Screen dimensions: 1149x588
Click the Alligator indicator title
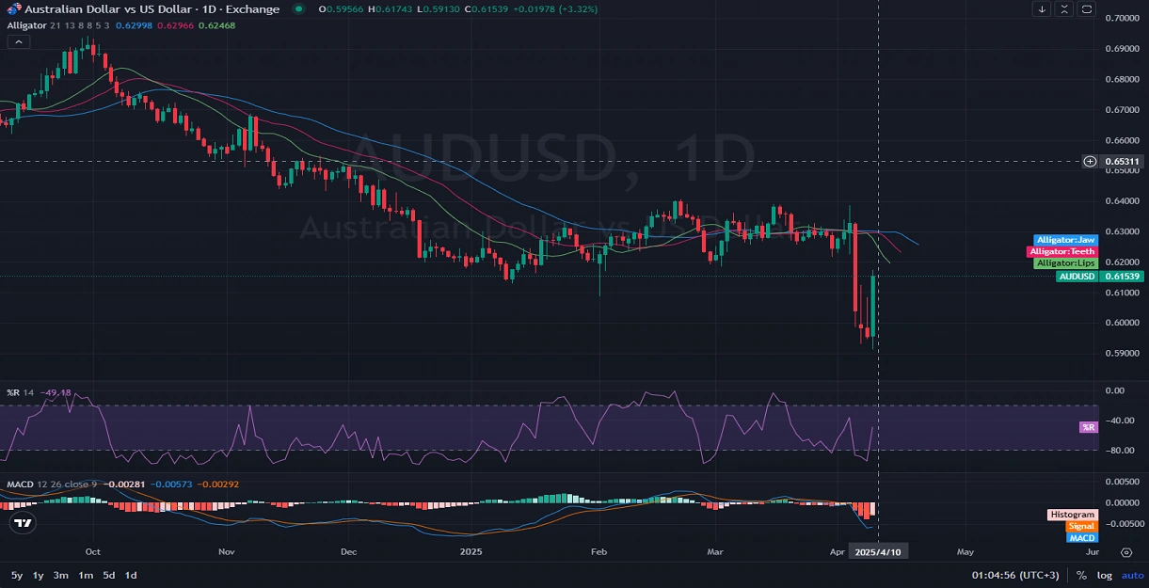[x=29, y=25]
